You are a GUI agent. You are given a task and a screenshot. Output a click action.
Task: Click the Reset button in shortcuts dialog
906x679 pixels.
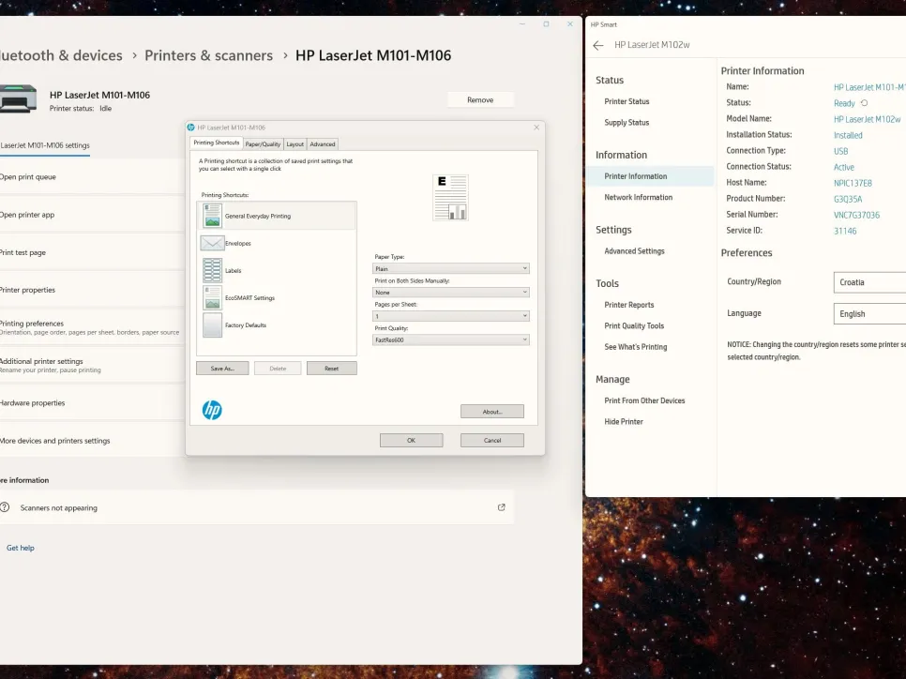[332, 369]
